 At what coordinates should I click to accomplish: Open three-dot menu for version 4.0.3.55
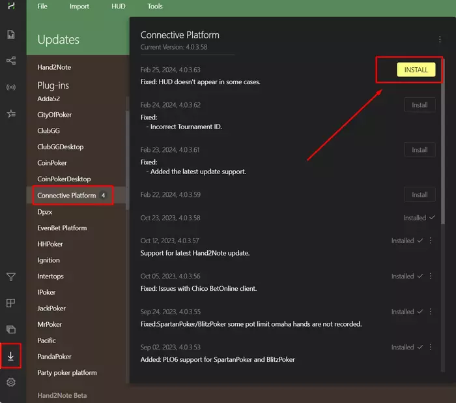[431, 312]
